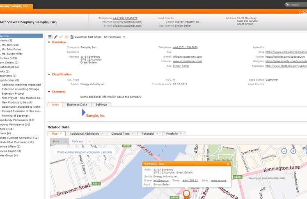This screenshot has height=199, width=307.
Task: Open the Road map type dropdown
Action: (x=65, y=141)
